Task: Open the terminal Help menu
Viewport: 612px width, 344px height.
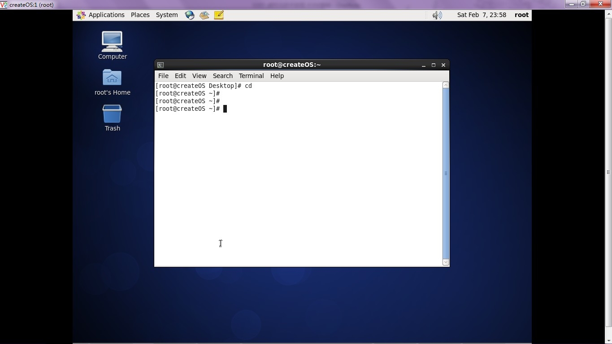Action: 277,76
